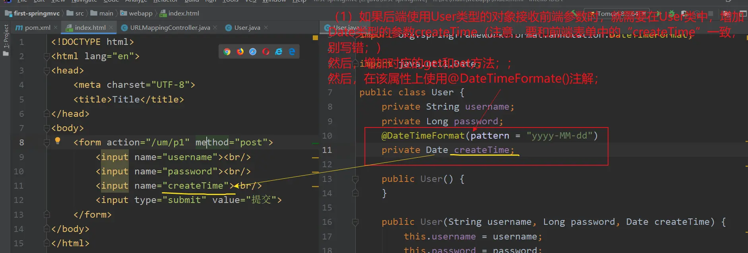This screenshot has width=748, height=253.
Task: Click the "private String username;" field
Action: click(x=448, y=107)
